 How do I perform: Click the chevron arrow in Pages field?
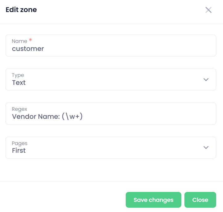(x=206, y=148)
